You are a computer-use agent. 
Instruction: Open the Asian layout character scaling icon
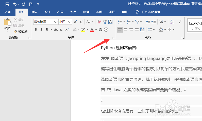click(161, 22)
